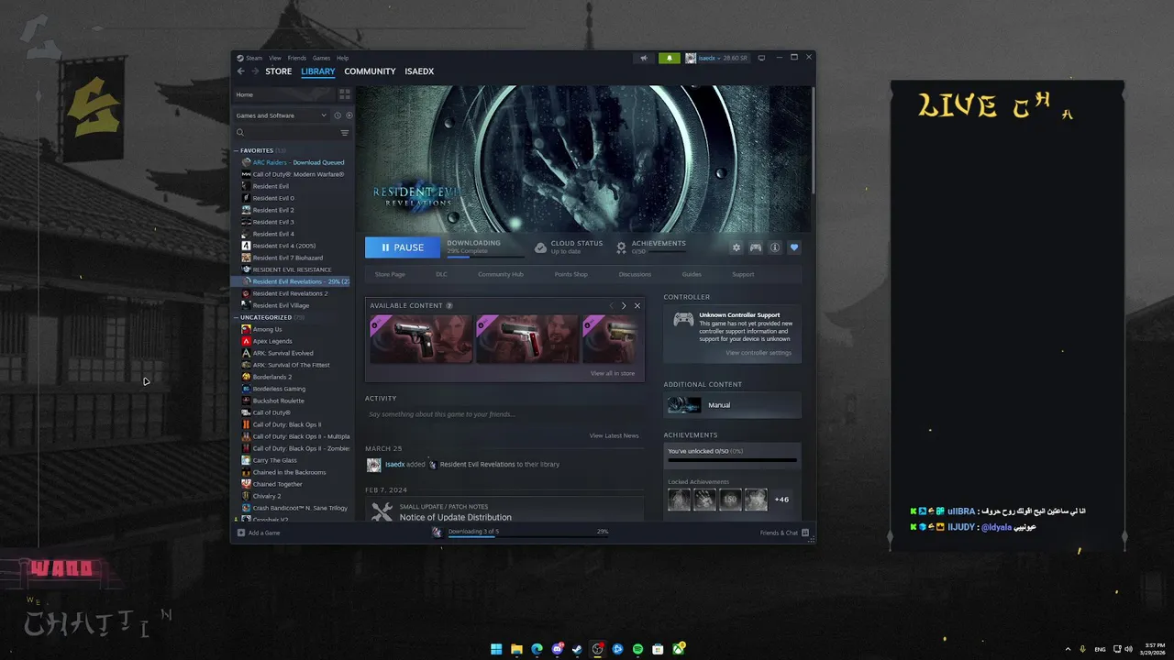
Task: Open isaedx profile link in activity
Action: (x=394, y=465)
